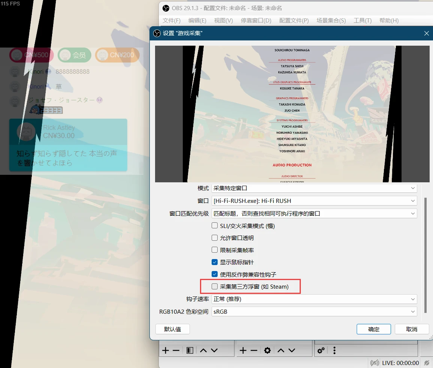Image resolution: width=433 pixels, height=368 pixels.
Task: Open audio mixer three-dot menu
Action: [334, 351]
